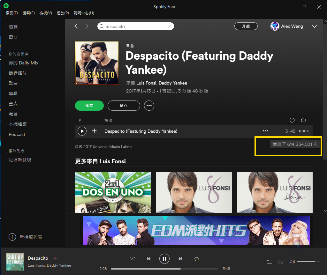Add Despacito track to library with plus
The height and width of the screenshot is (275, 327).
(x=95, y=130)
